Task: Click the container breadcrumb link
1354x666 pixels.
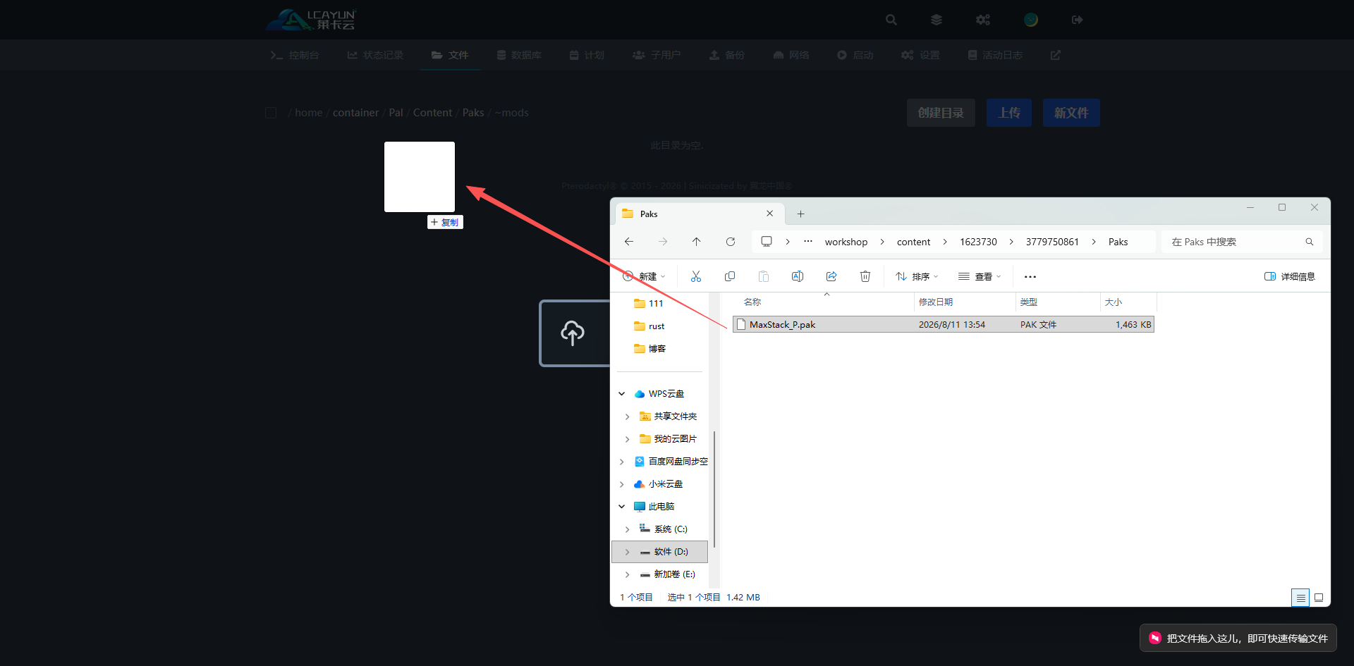Action: [x=355, y=113]
